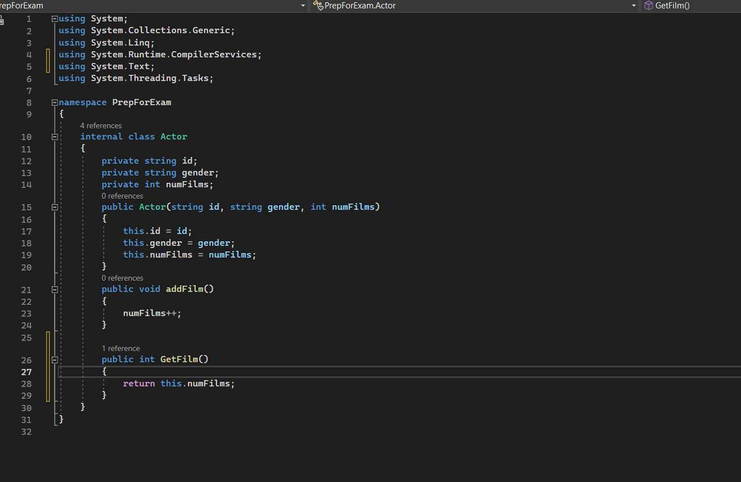Click '0 references' above the Actor constructor
Screen dimensions: 741x482
tap(122, 196)
